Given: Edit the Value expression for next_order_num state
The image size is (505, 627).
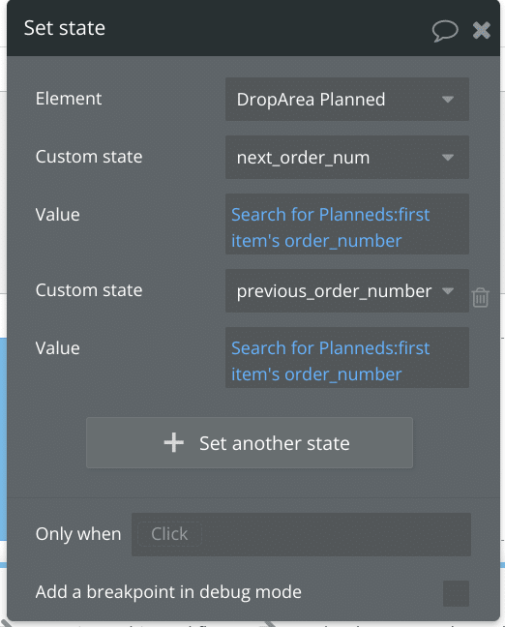Looking at the screenshot, I should pyautogui.click(x=347, y=224).
